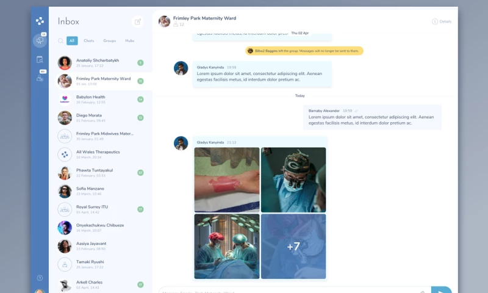Click the Bilbo2 Baggies left the group notice

tap(304, 51)
